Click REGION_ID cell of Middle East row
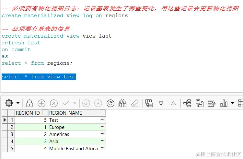The image size is (243, 159). coord(31,148)
